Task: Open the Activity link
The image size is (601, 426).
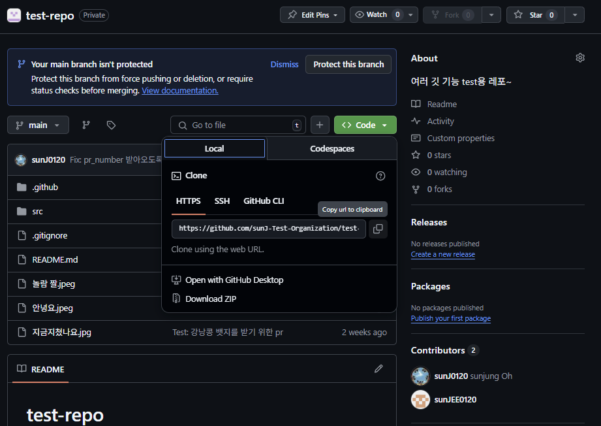Action: 440,122
